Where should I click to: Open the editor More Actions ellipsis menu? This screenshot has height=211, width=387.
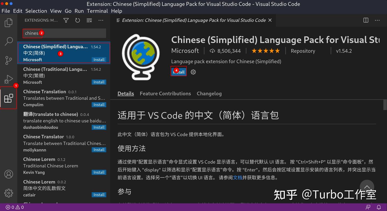click(x=377, y=20)
